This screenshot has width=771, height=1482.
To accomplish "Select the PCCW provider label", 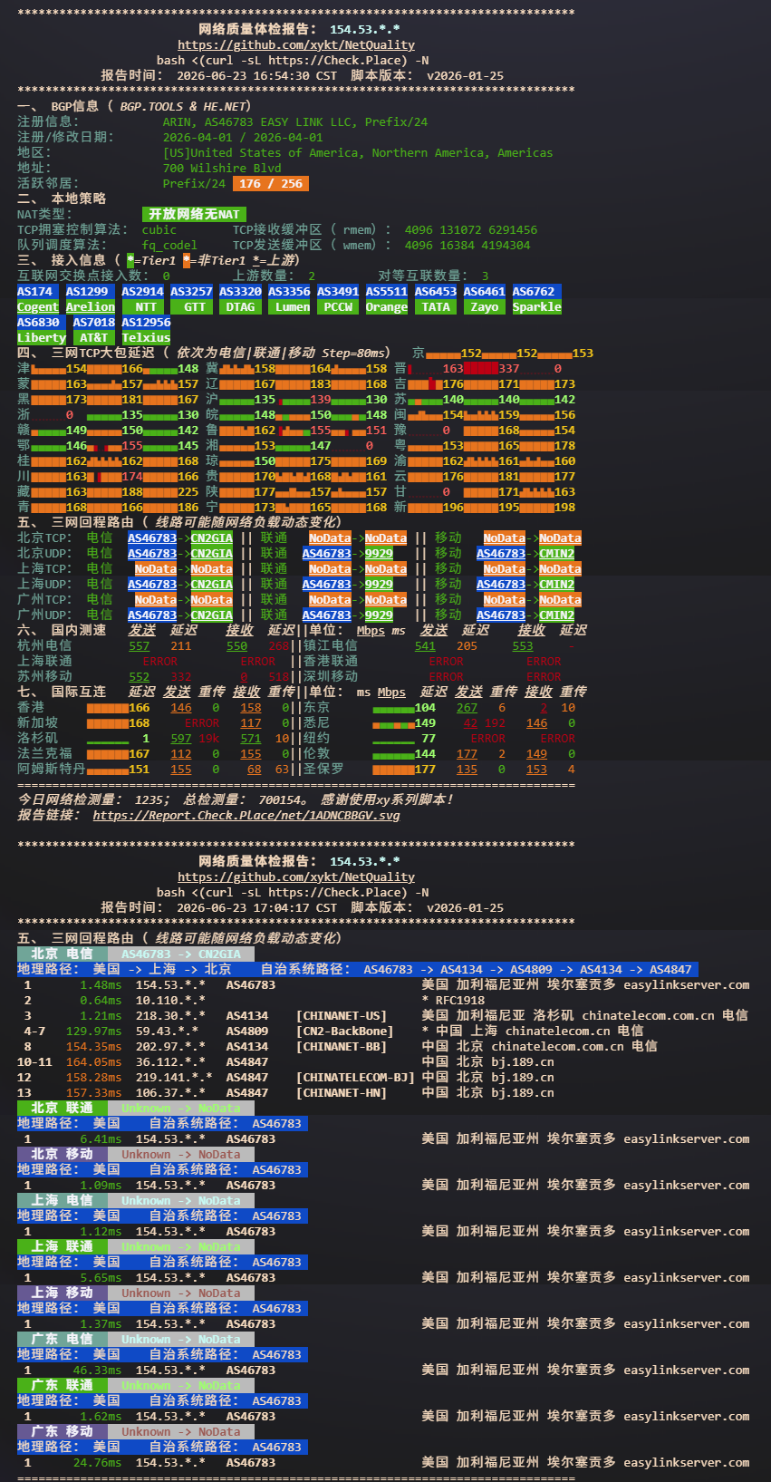I will pyautogui.click(x=338, y=306).
